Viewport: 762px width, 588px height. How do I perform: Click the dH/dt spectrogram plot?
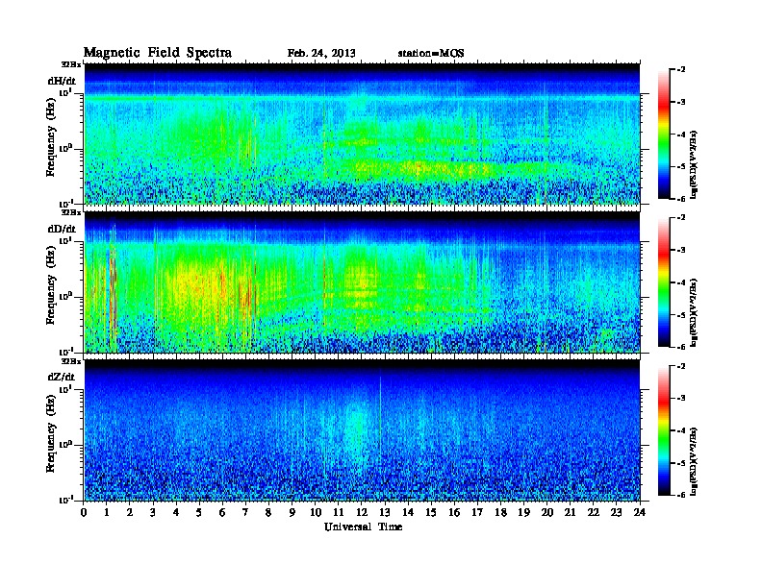click(x=362, y=134)
